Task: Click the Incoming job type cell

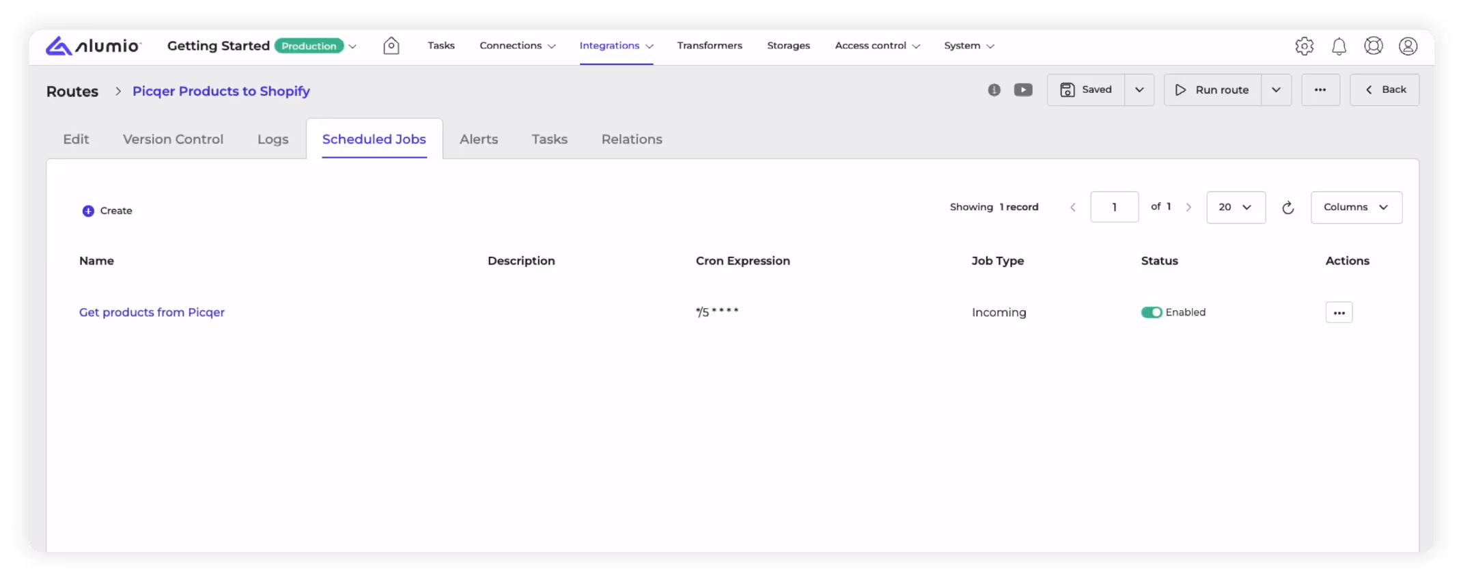Action: tap(999, 312)
